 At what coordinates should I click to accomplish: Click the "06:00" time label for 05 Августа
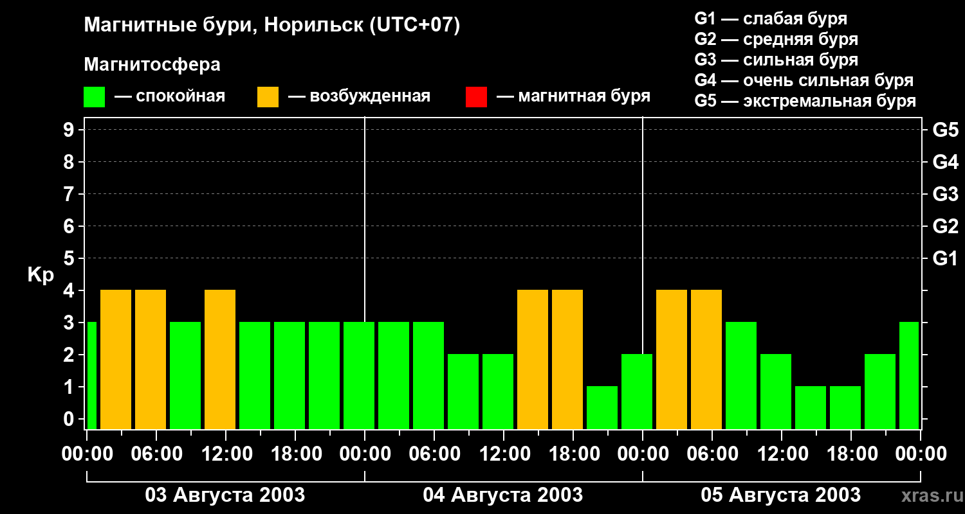tap(712, 454)
